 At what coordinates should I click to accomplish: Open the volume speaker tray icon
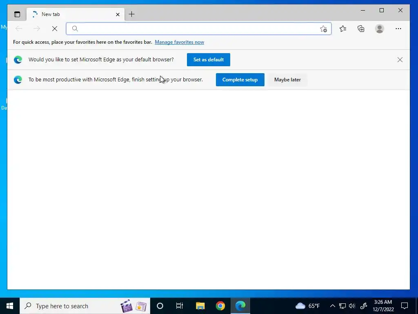point(352,306)
